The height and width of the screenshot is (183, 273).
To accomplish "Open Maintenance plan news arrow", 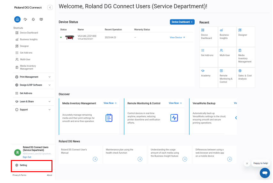I will pyautogui.click(x=140, y=159).
